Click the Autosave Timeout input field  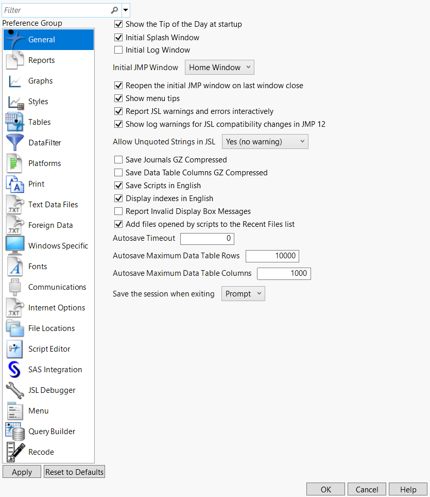coord(207,239)
